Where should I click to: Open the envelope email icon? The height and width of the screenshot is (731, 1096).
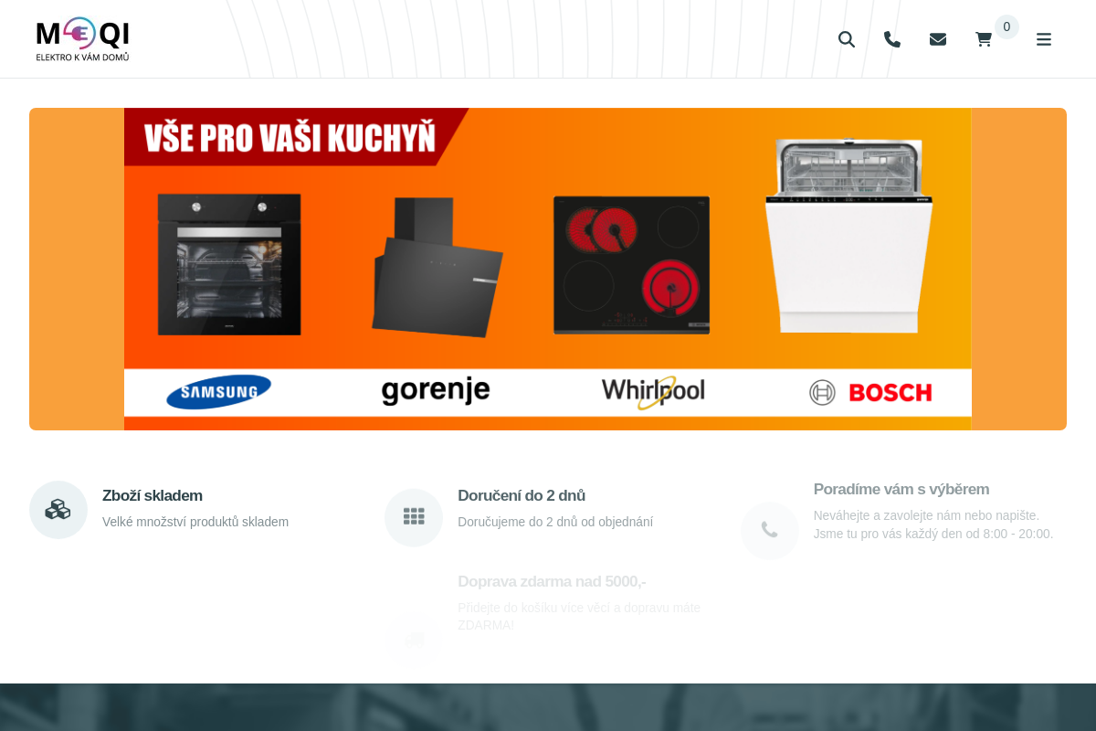point(938,39)
